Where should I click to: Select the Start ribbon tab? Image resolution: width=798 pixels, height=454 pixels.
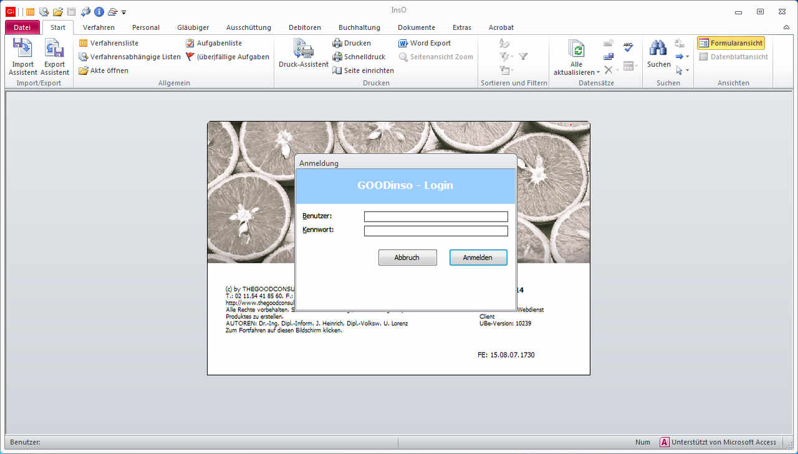58,27
